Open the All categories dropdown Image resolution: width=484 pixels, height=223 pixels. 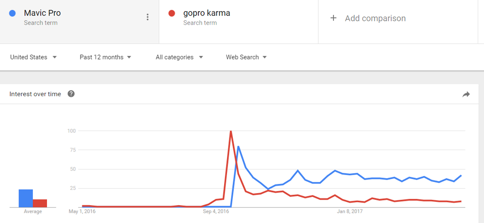coord(179,57)
